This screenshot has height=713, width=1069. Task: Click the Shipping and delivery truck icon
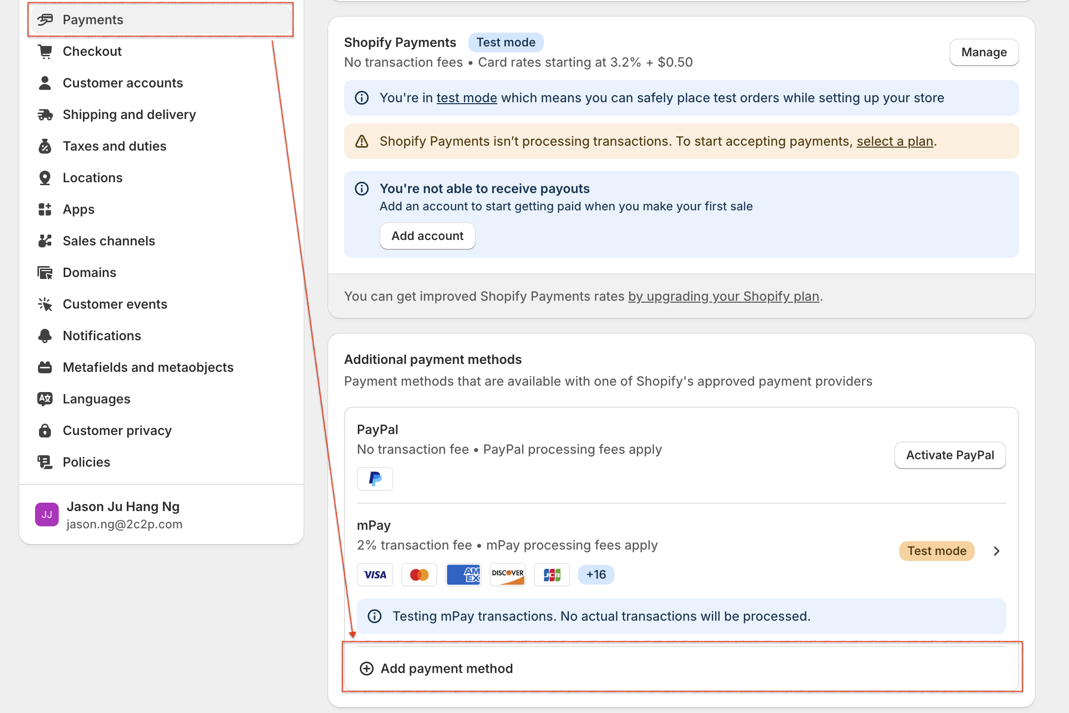click(x=45, y=115)
